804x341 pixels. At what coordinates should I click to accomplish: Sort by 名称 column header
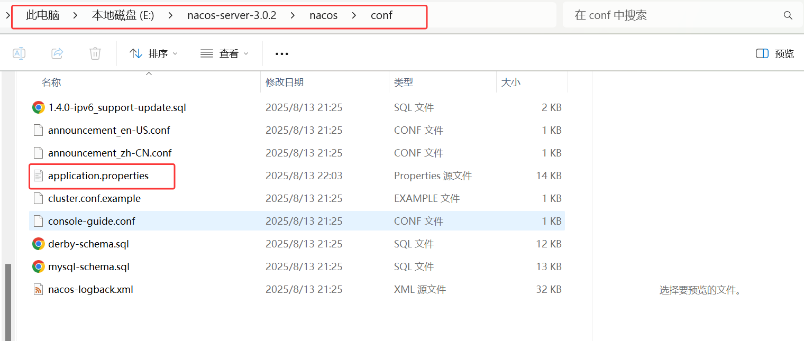click(51, 82)
